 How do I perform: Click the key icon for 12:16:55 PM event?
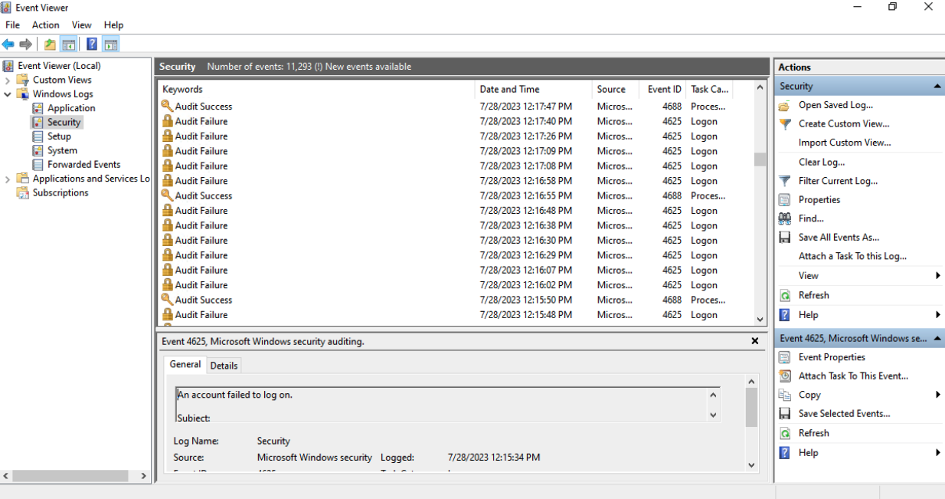[167, 195]
